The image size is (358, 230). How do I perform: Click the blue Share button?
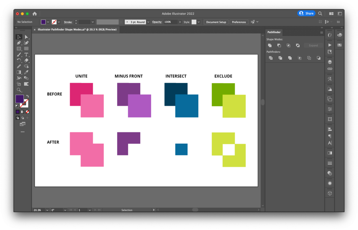pyautogui.click(x=306, y=13)
